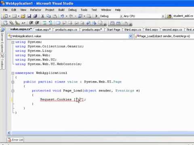Open the Refactor menu
Image resolution: width=194 pixels, height=145 pixels.
pyautogui.click(x=36, y=10)
